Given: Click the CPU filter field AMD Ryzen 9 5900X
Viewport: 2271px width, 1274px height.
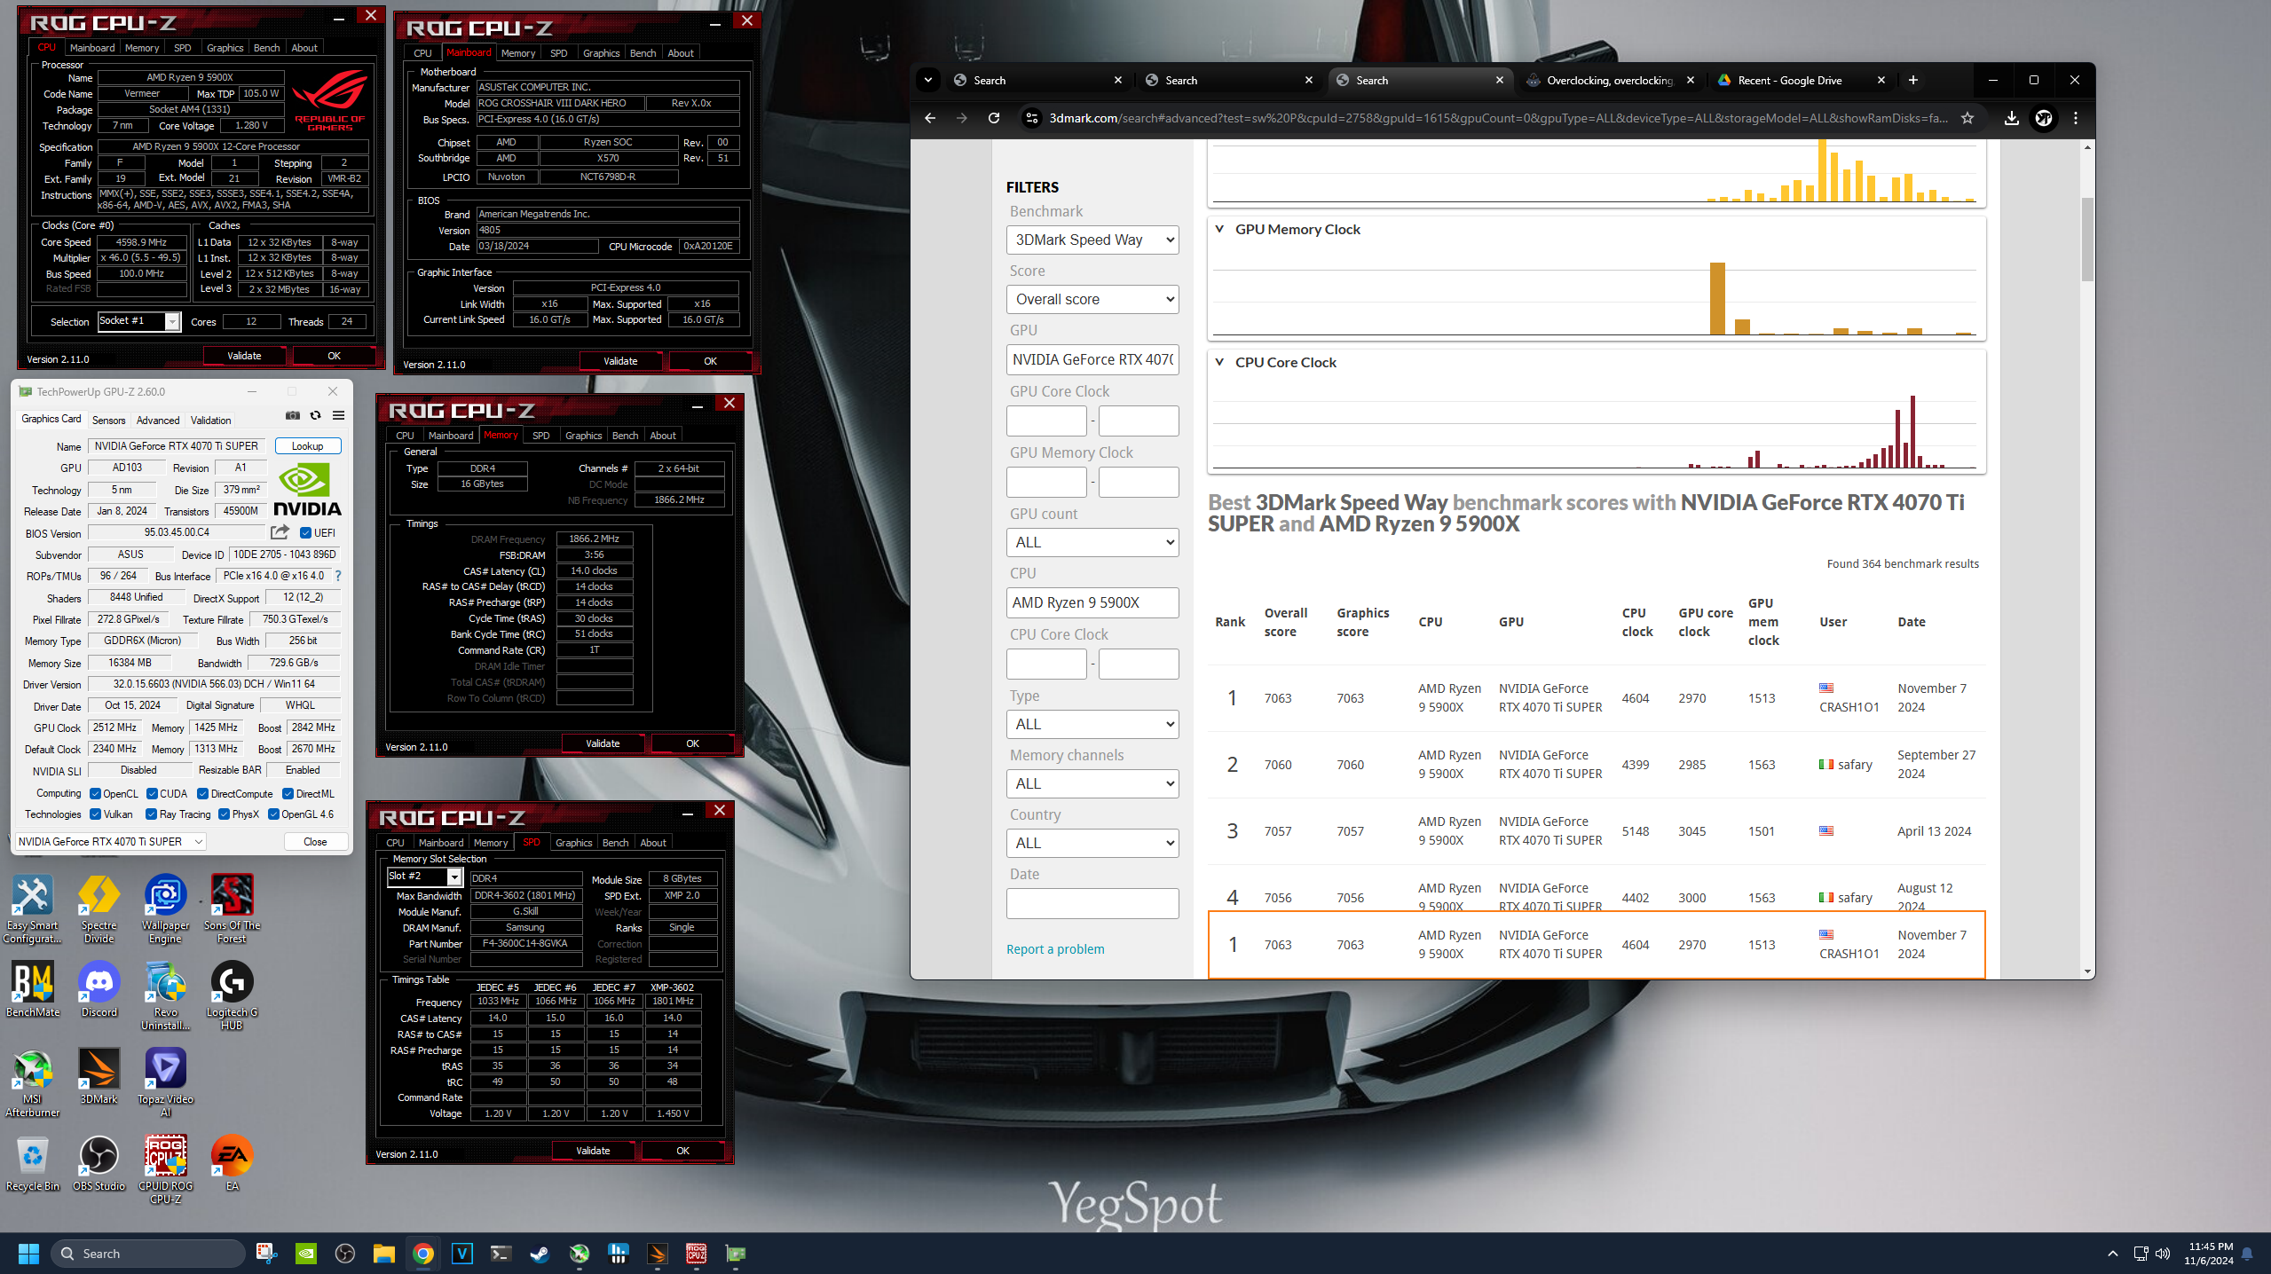Looking at the screenshot, I should (1092, 602).
